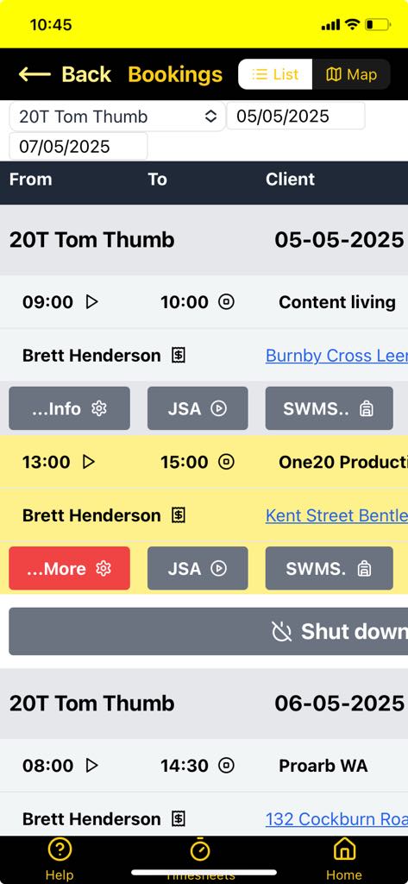
Task: Start JSA for Content living booking
Action: (198, 408)
